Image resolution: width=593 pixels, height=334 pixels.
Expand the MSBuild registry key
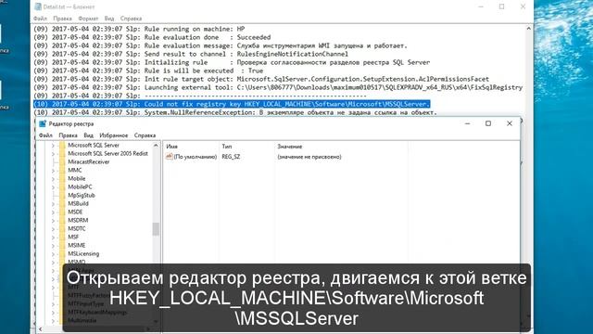[x=53, y=204]
